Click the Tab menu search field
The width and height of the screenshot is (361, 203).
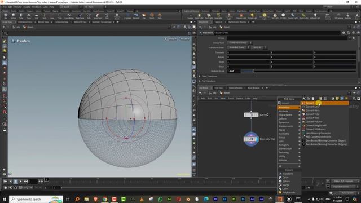(289, 103)
